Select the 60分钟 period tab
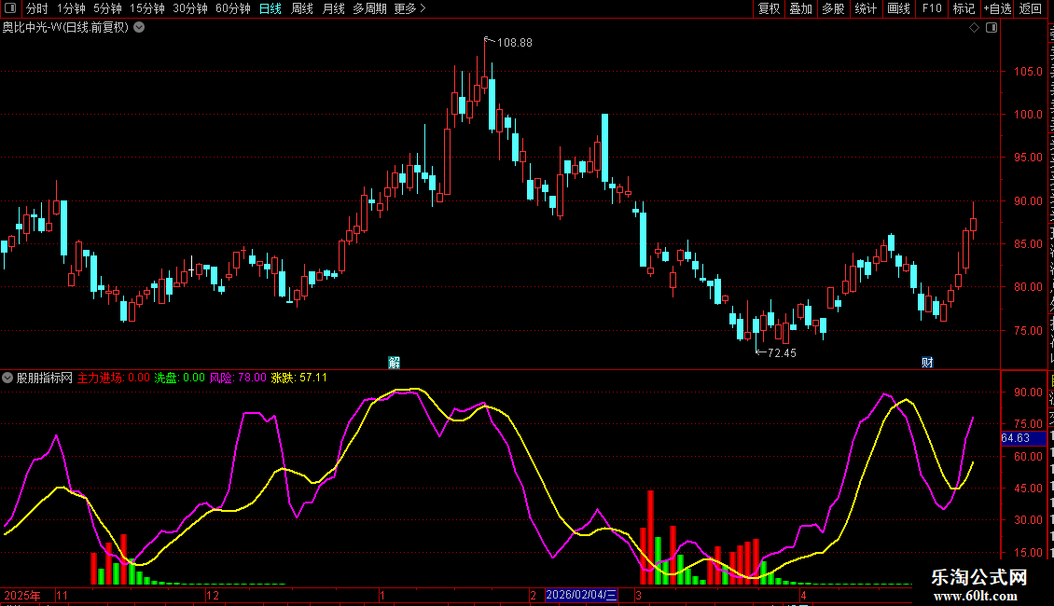 click(233, 8)
